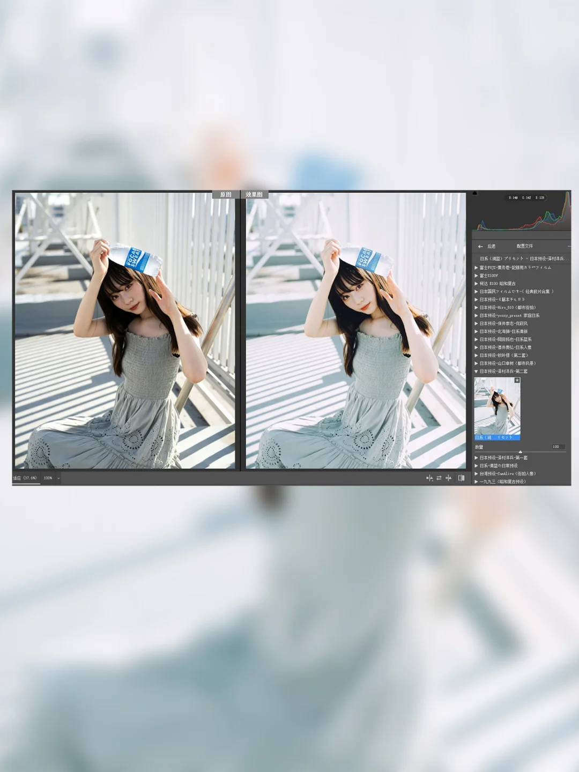Toggle the shadow clipping warning on the histogram
Viewport: 579px width, 772px height.
[475, 194]
